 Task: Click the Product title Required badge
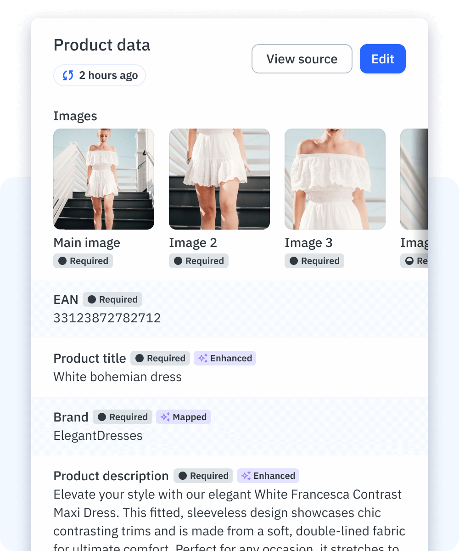pyautogui.click(x=160, y=358)
